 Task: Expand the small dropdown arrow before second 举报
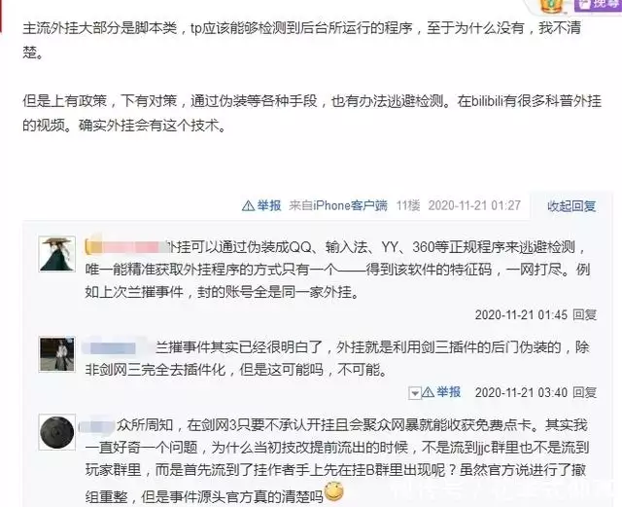[x=415, y=393]
